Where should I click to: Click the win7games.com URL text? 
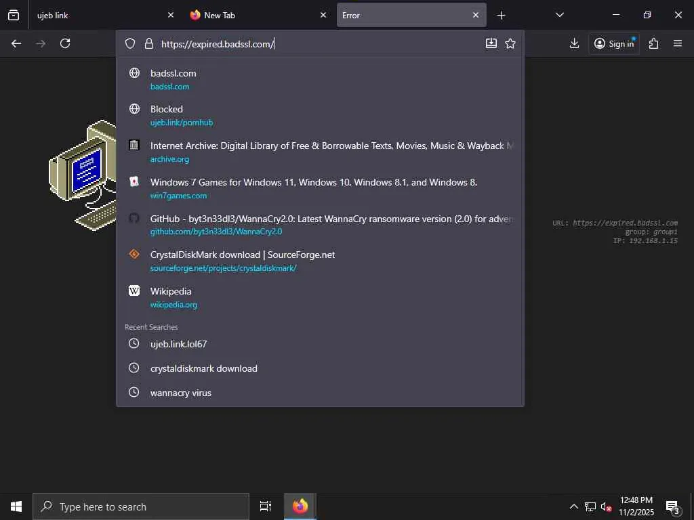point(178,196)
